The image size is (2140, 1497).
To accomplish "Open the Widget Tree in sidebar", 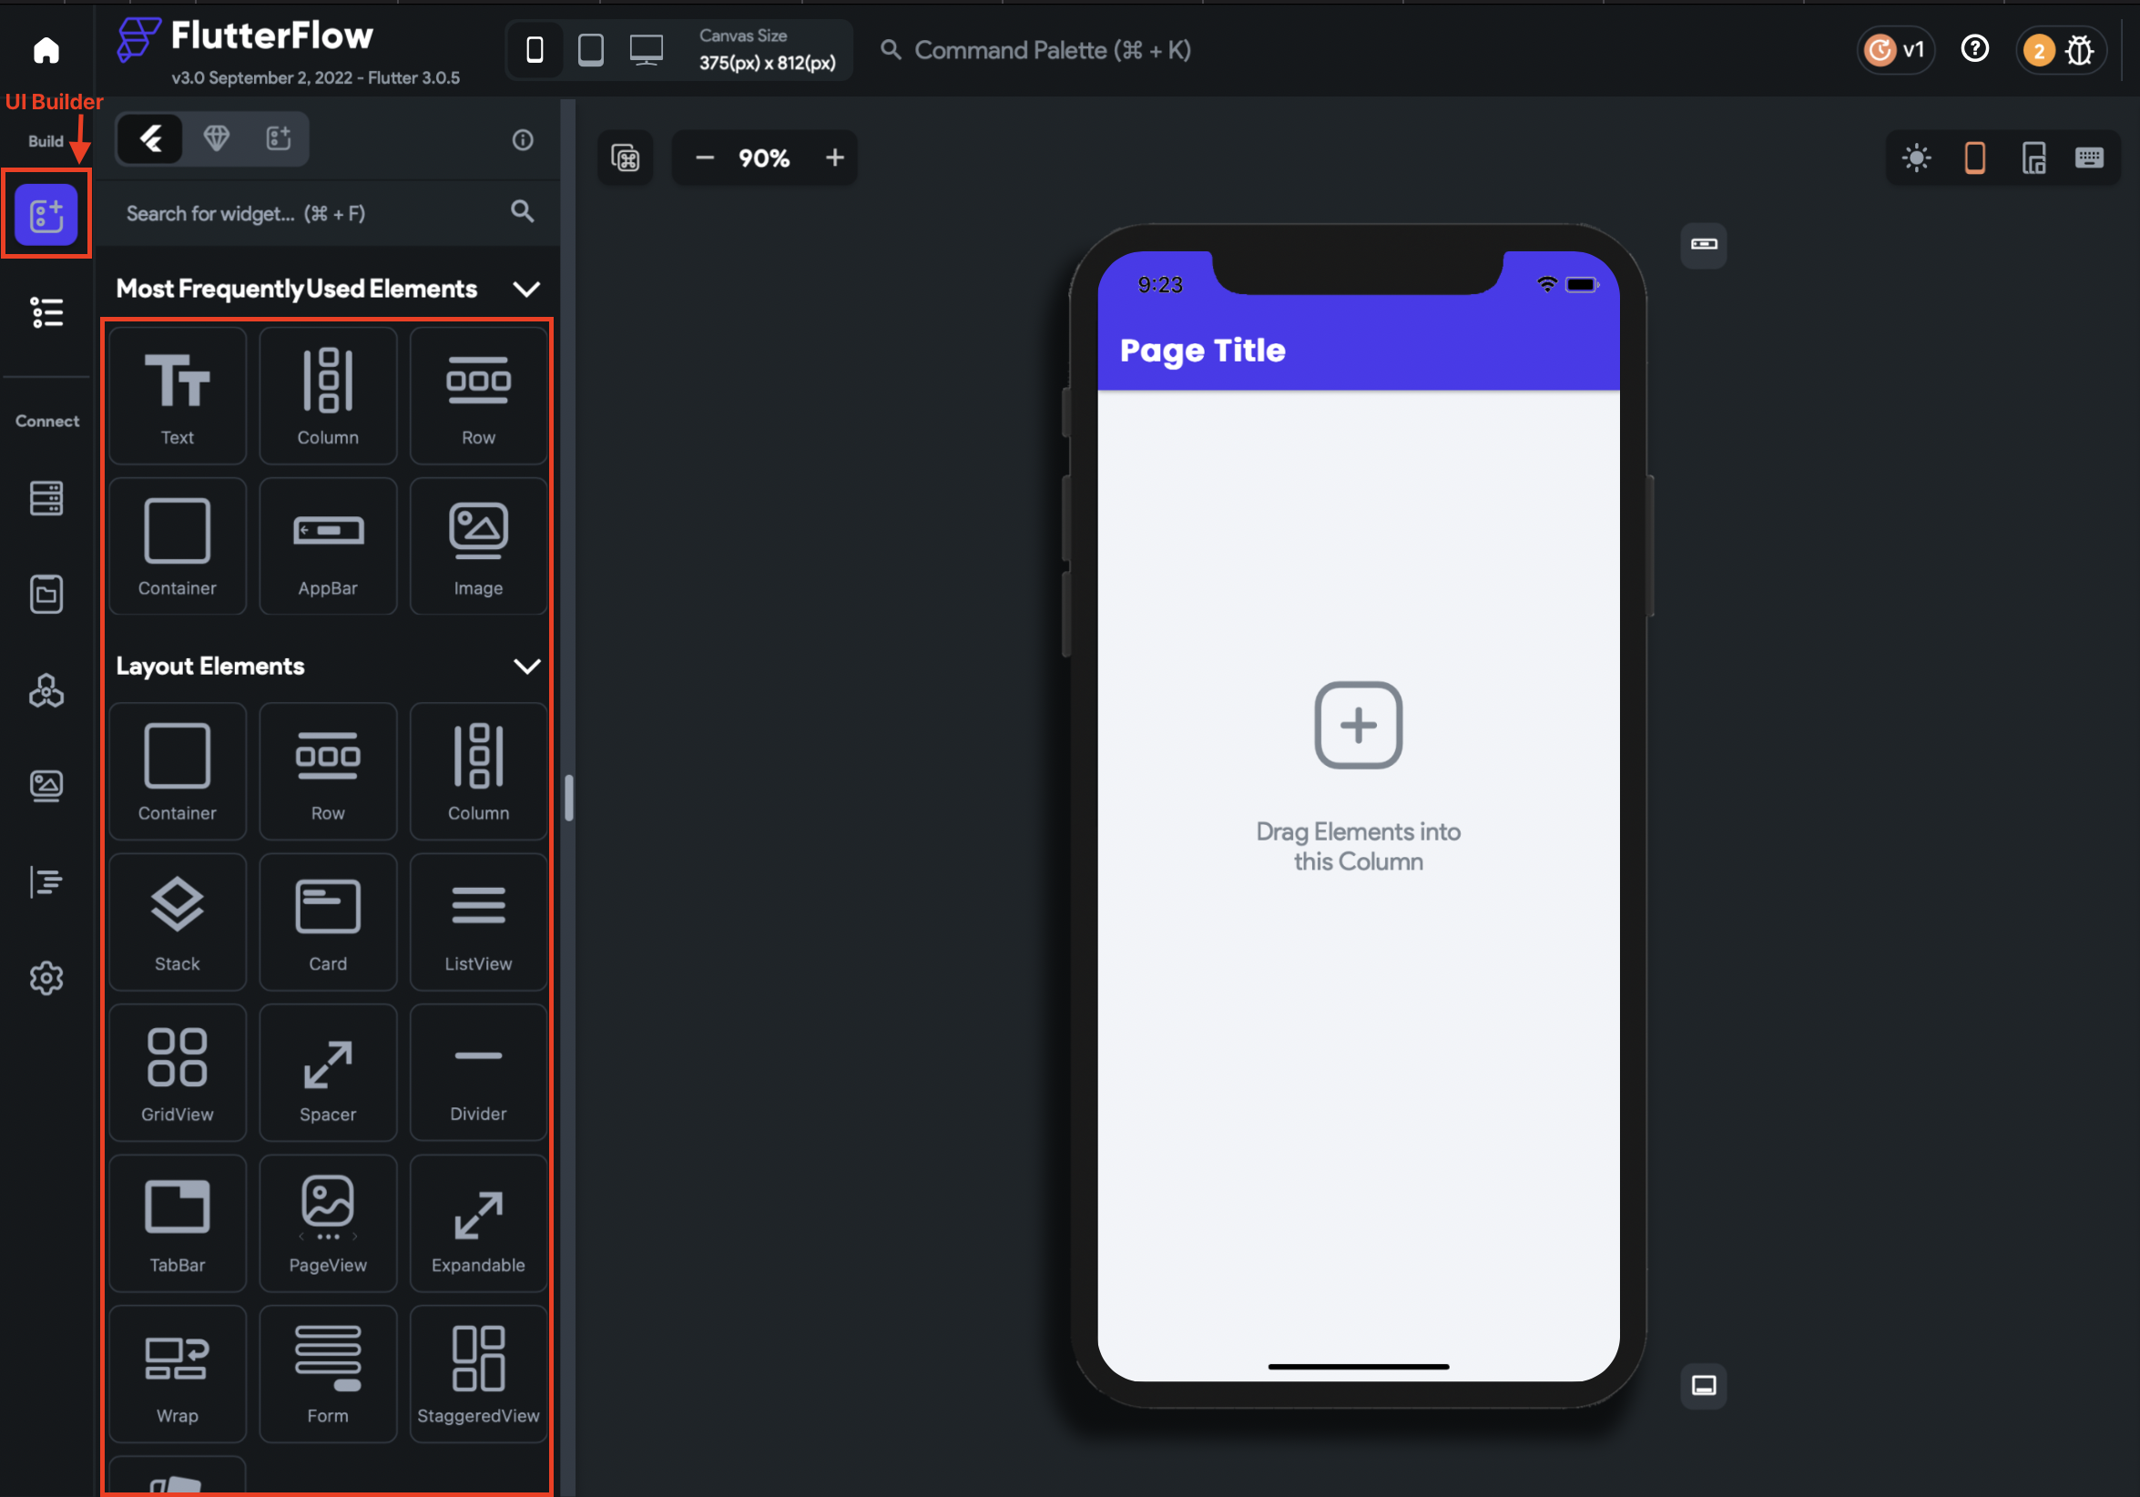I will pos(46,312).
